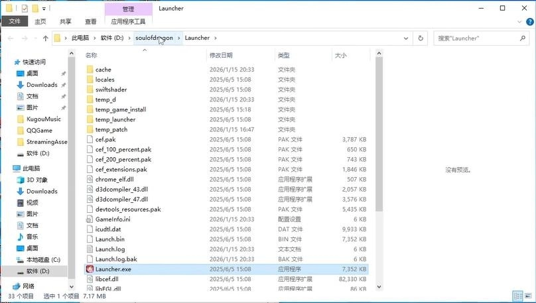
Task: Click the file list vertical scrollbar thumb
Action: point(379,134)
